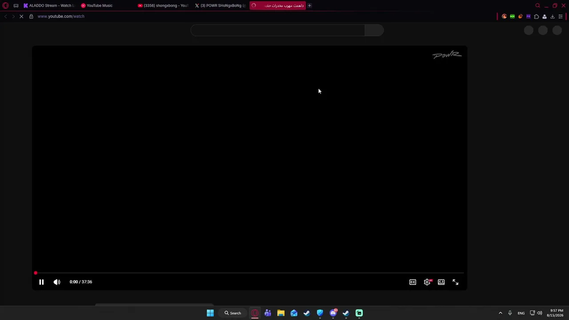Open Discord from the taskbar
The image size is (569, 320).
click(x=333, y=313)
